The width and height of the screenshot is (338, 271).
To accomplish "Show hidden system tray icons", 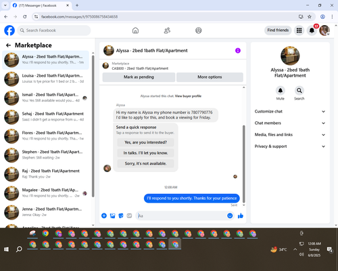I will pos(295,249).
